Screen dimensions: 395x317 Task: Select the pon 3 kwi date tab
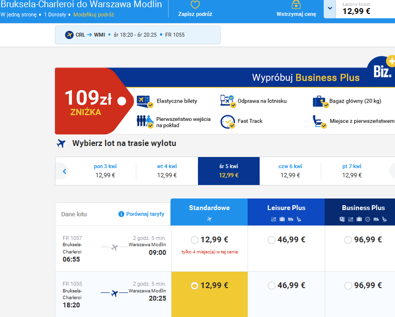[105, 171]
